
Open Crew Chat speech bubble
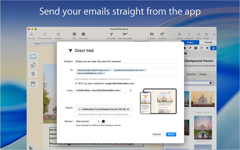point(83,34)
